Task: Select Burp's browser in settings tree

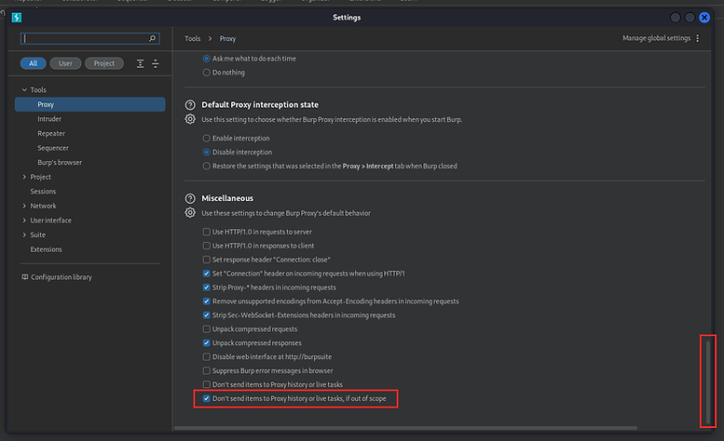Action: [x=60, y=162]
